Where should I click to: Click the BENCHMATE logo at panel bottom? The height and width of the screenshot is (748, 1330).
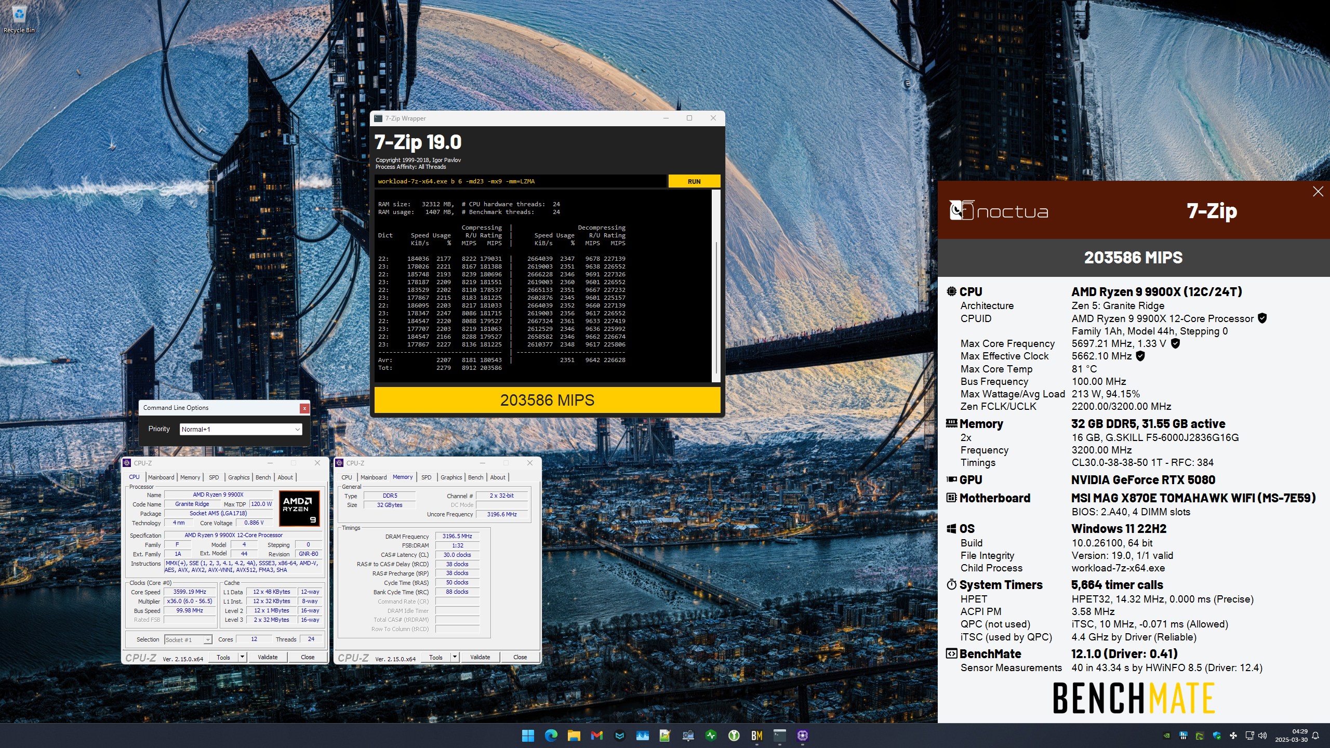click(1134, 698)
